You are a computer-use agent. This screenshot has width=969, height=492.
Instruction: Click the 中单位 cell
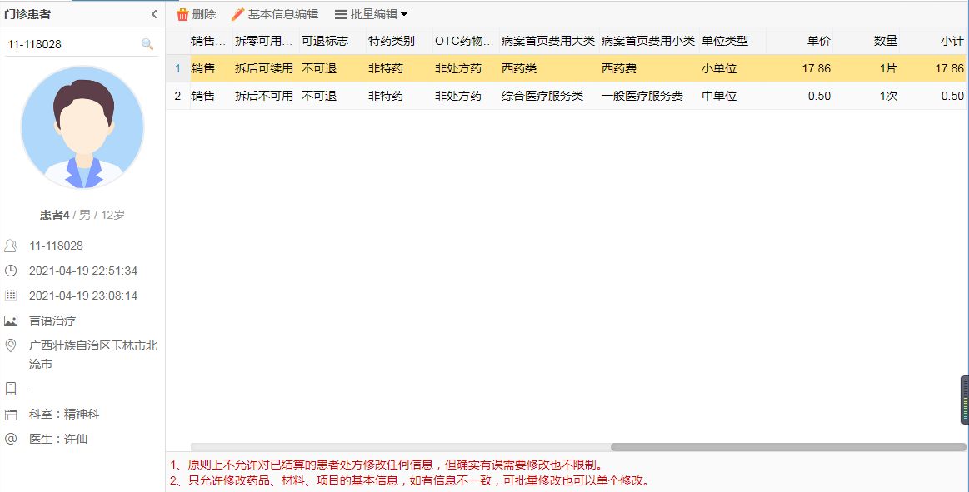(733, 96)
